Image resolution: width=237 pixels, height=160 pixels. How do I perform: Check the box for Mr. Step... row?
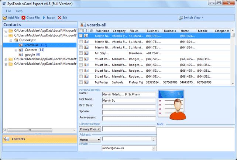(x=81, y=53)
